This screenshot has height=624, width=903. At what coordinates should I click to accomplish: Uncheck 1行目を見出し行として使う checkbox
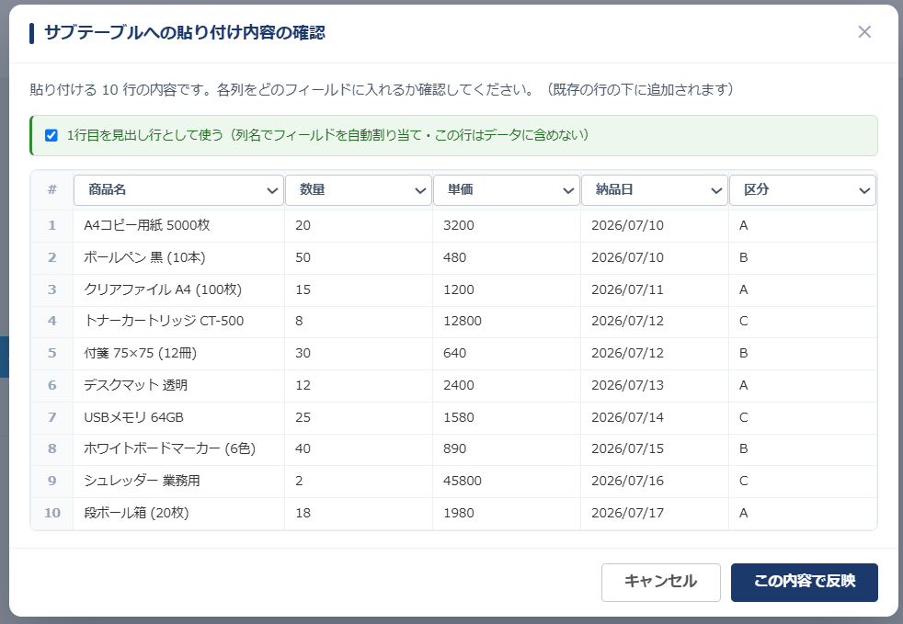pos(51,135)
